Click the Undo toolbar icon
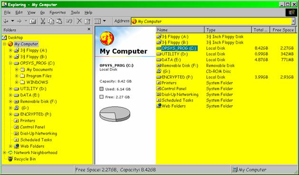 [x=69, y=21]
